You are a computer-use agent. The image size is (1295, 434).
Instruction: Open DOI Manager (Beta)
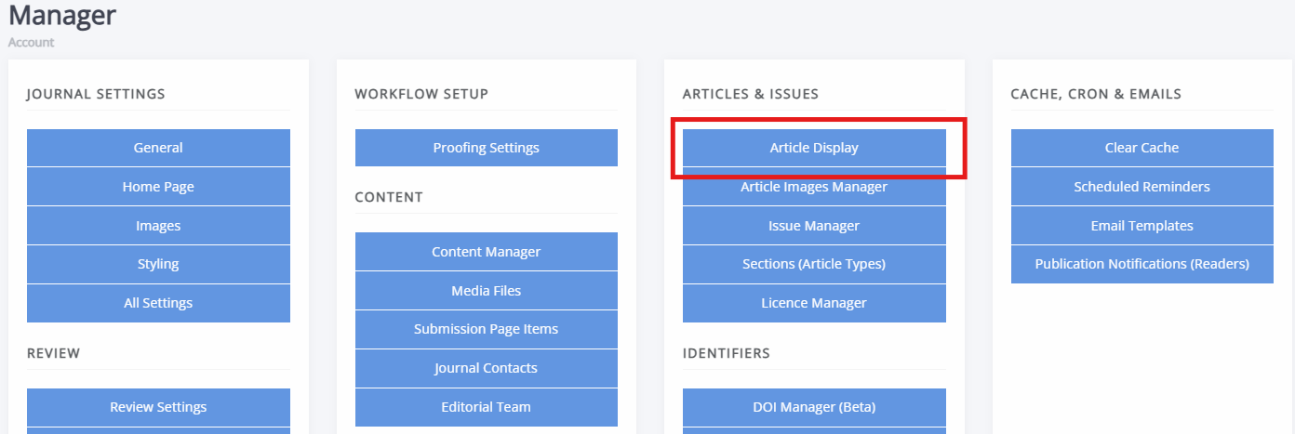(x=814, y=407)
